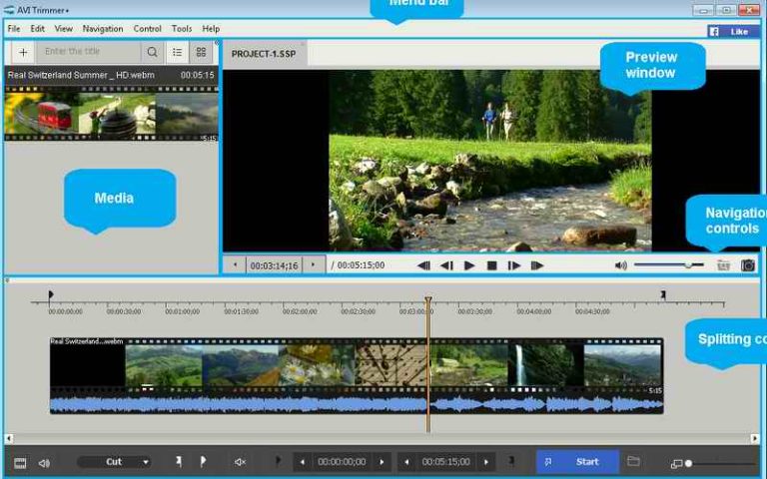Select the PROJECT-1.SSP tab

pyautogui.click(x=263, y=54)
